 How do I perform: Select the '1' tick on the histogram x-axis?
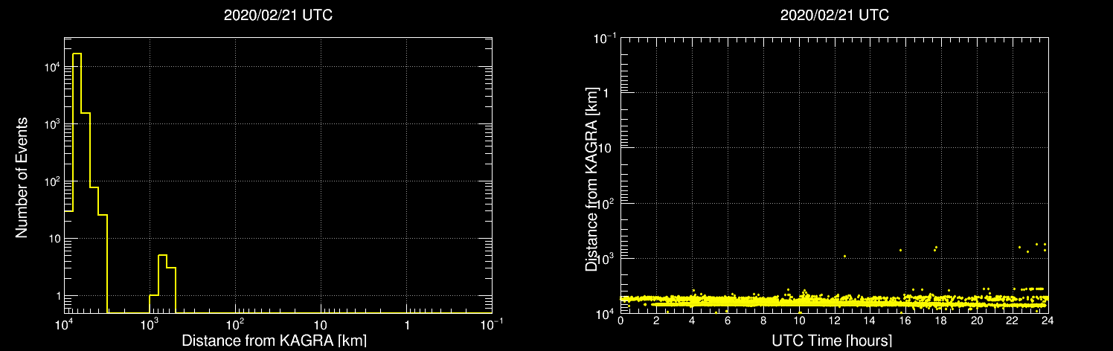pyautogui.click(x=406, y=325)
